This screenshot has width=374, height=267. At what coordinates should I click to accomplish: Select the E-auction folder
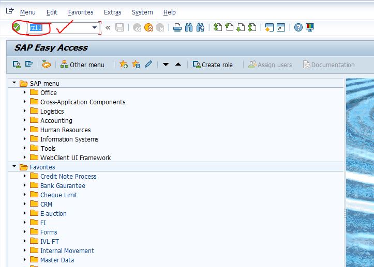click(x=53, y=214)
